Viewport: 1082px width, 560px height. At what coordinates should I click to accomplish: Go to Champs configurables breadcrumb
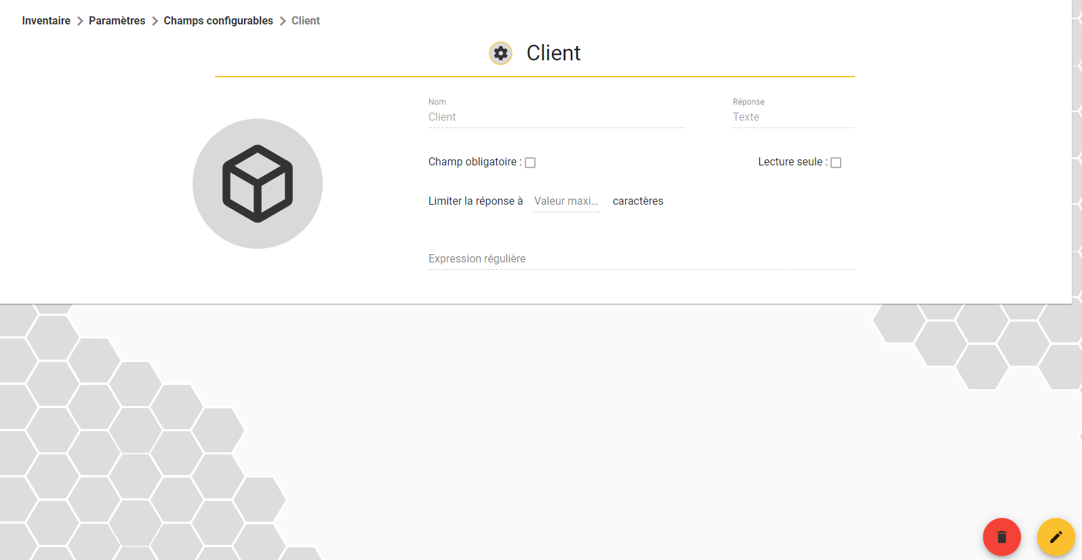(218, 21)
